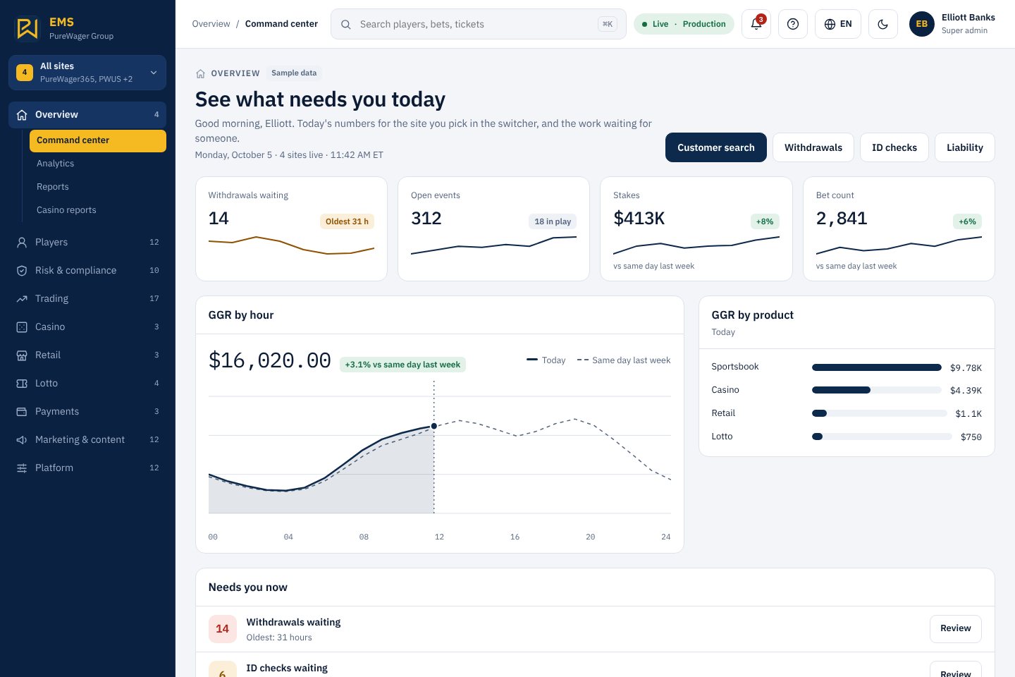Open Reports submenu item

98,187
